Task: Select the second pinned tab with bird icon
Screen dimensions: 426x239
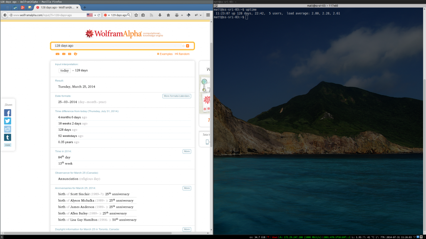Action: (x=15, y=7)
